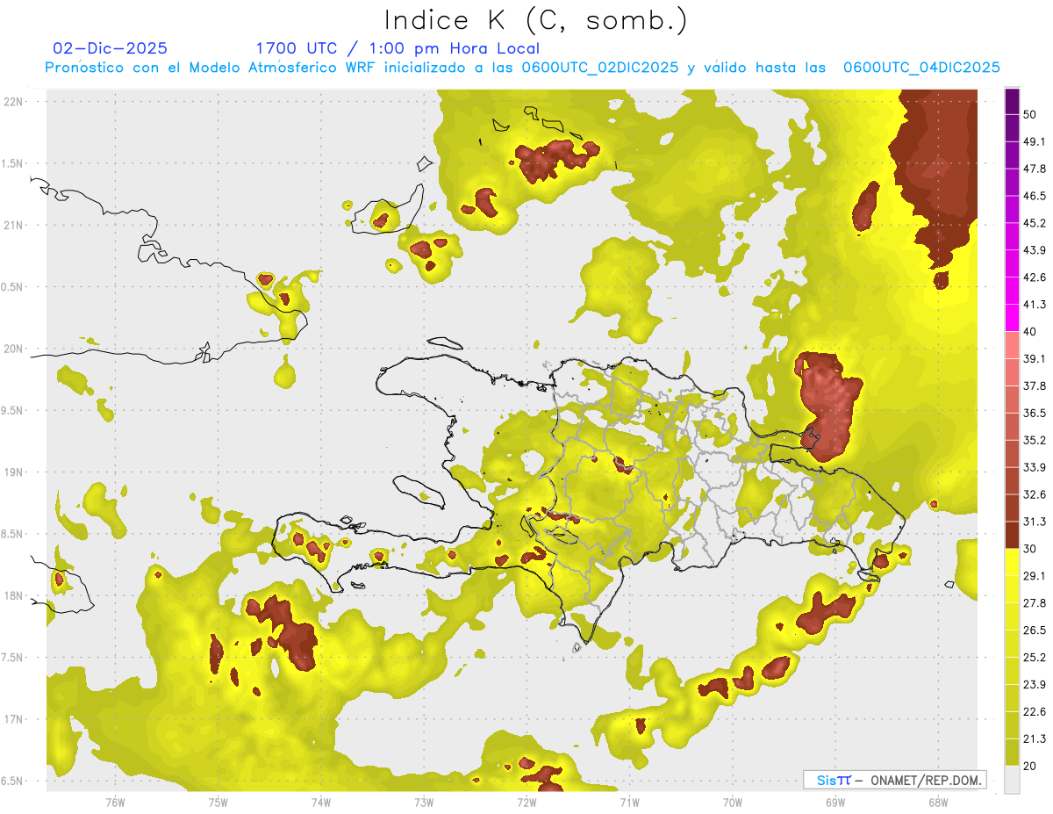Click the "76W" longitude label
Viewport: 1053px width, 814px height.
point(115,803)
